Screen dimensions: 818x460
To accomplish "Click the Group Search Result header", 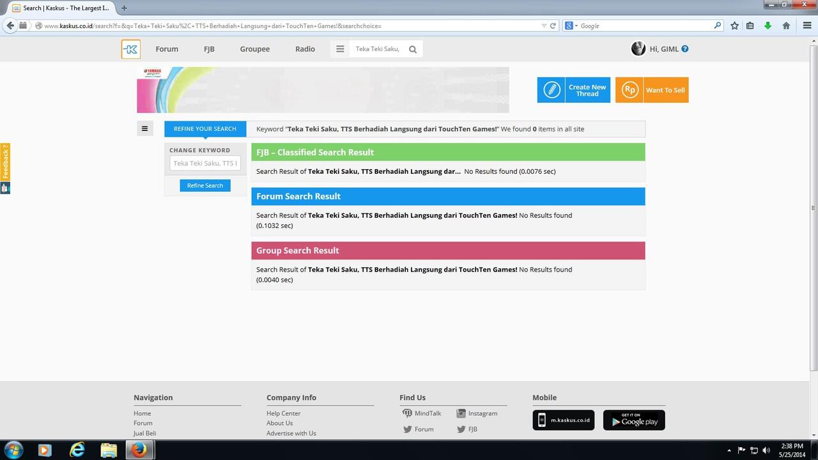I will click(x=448, y=250).
